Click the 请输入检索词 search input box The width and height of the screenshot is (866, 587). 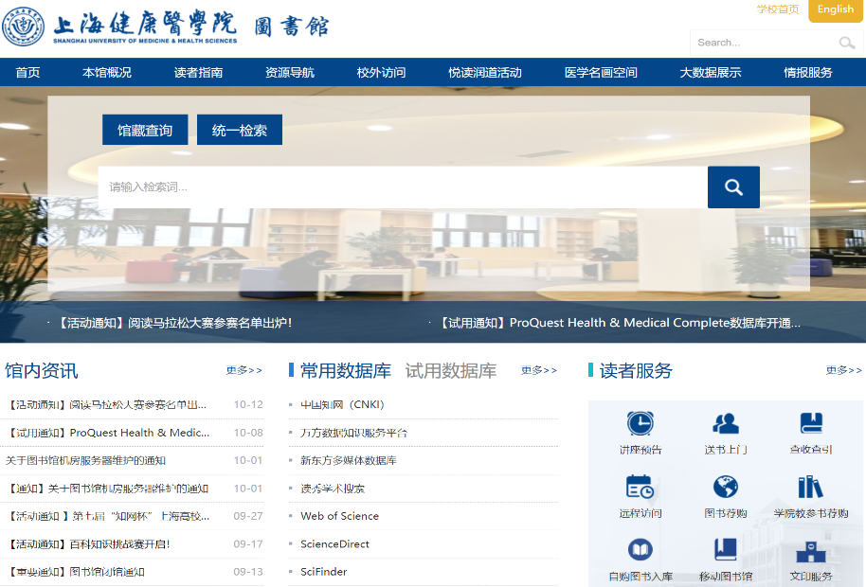pyautogui.click(x=403, y=187)
